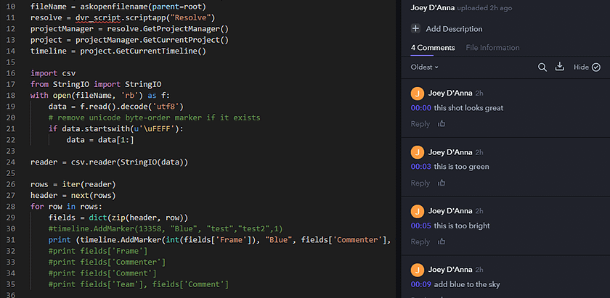The image size is (610, 298).
Task: Click 'uploaded 2h ago' text
Action: click(x=485, y=8)
